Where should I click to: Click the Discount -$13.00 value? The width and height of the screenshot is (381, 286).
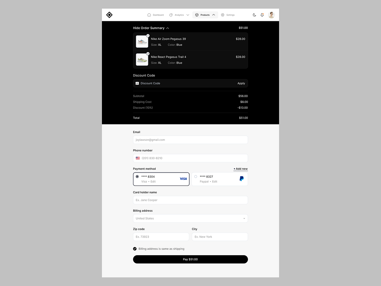click(x=243, y=108)
